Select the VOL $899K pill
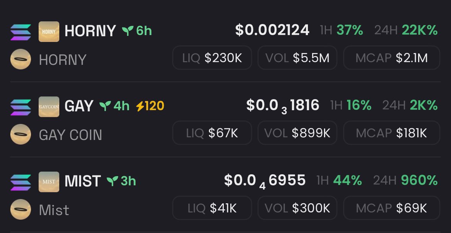This screenshot has height=233, width=451. coord(297,133)
